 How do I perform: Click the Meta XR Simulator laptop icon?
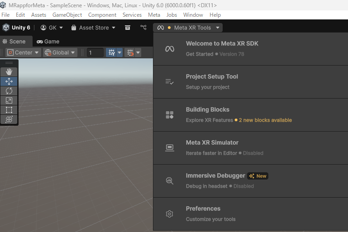tap(170, 148)
